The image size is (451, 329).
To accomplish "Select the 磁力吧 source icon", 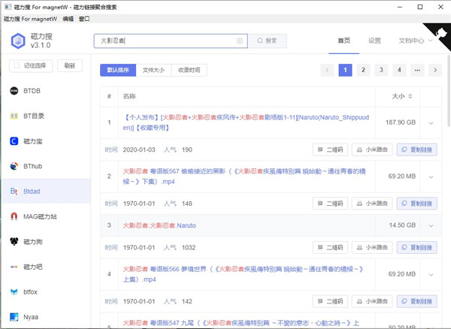I will tap(14, 267).
